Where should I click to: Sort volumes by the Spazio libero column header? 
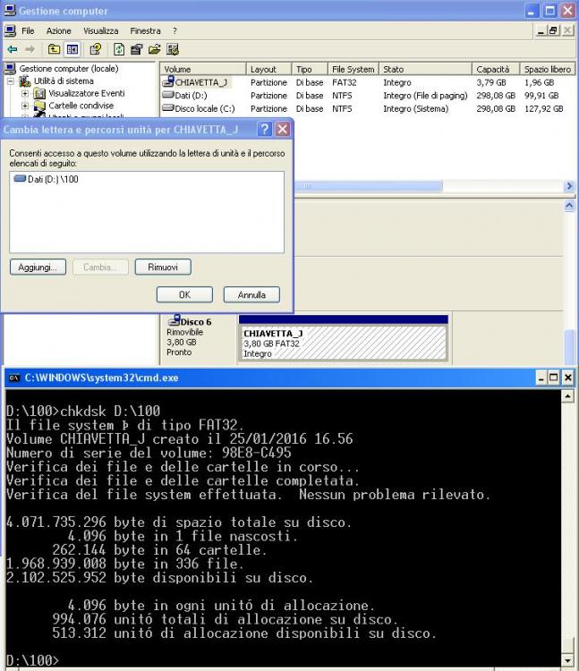(x=547, y=69)
